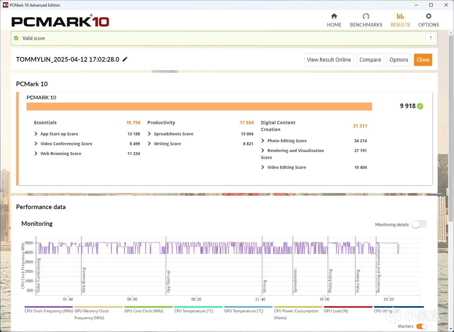The image size is (454, 332).
Task: Select CPU Utility (%) legend
Action: (399, 310)
